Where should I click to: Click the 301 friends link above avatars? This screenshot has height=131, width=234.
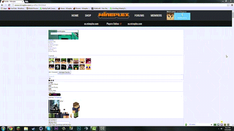[53, 57]
